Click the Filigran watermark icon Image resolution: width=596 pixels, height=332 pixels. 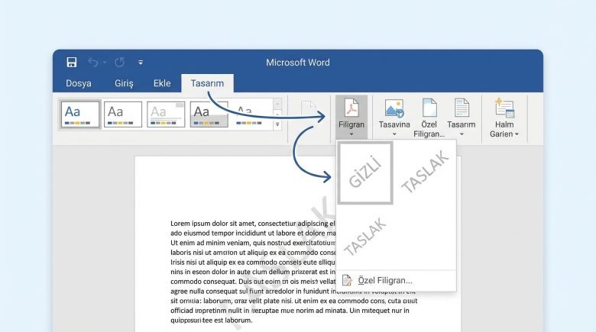[351, 108]
